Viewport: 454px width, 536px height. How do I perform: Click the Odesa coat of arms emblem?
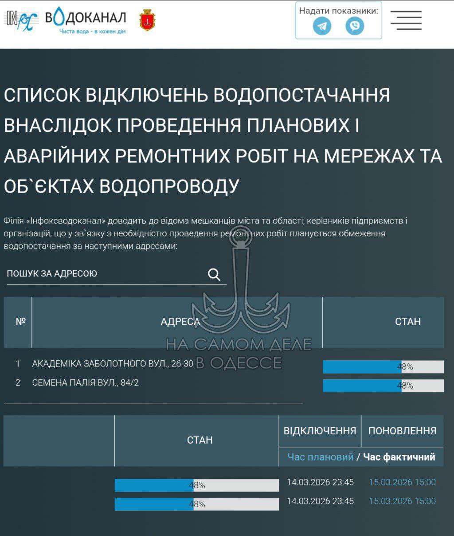point(147,20)
